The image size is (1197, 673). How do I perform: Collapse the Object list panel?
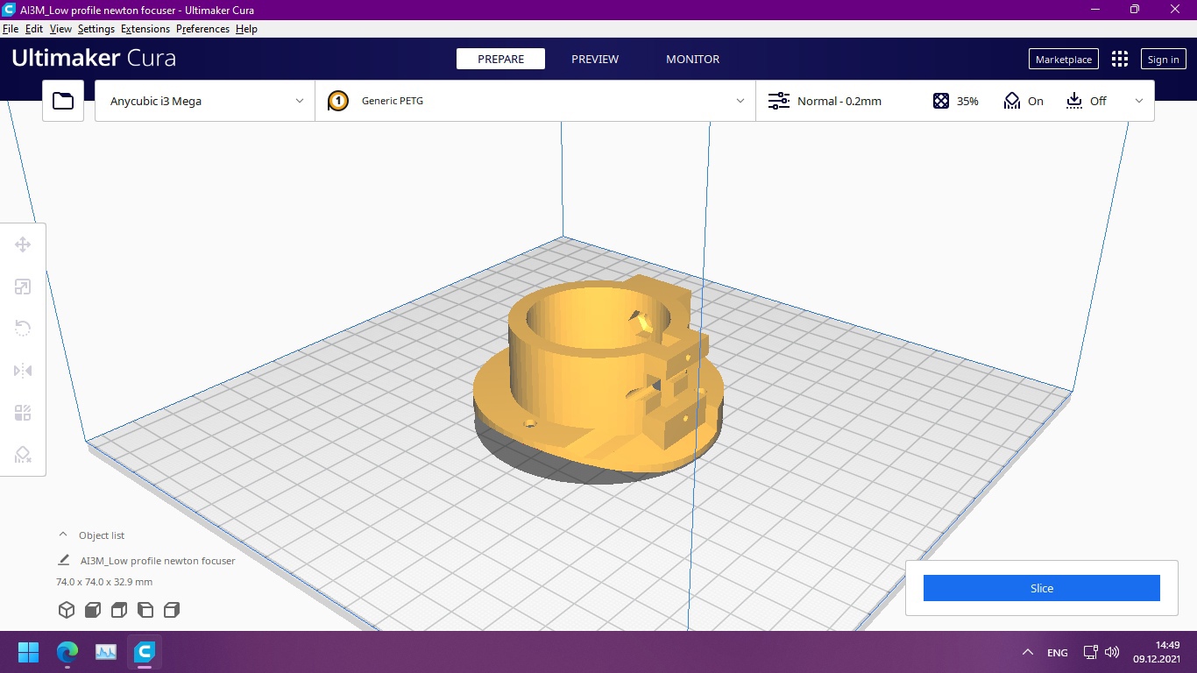63,535
